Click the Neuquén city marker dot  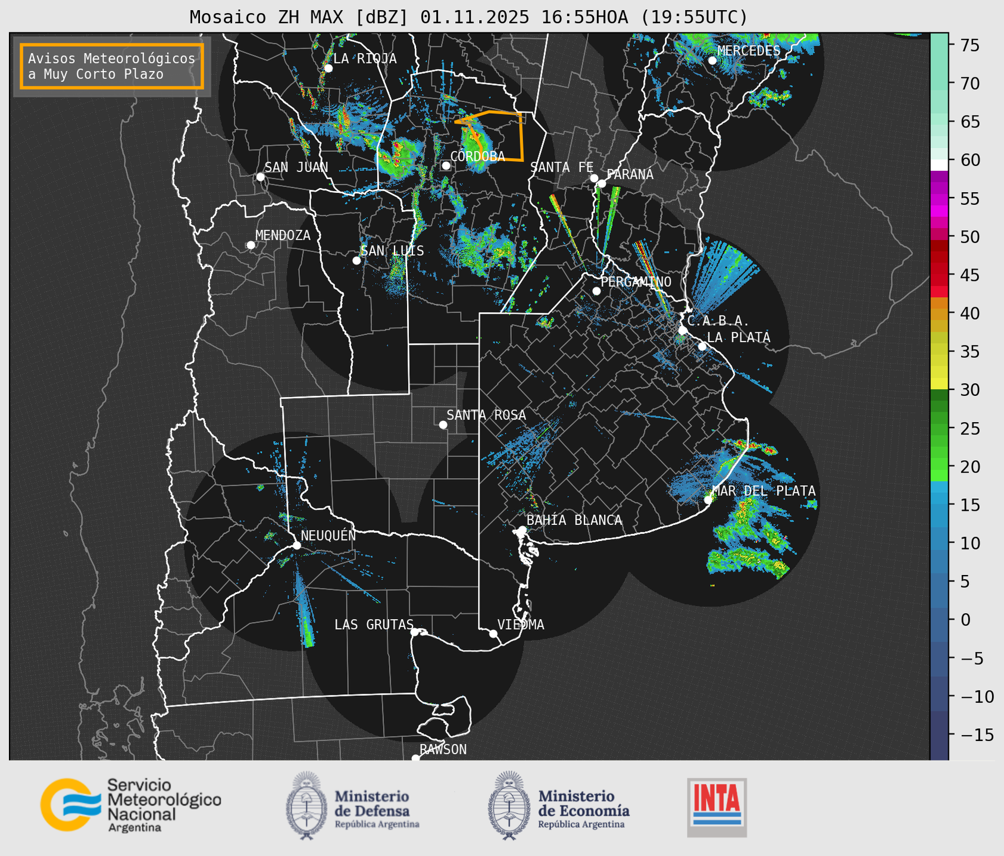(x=296, y=545)
